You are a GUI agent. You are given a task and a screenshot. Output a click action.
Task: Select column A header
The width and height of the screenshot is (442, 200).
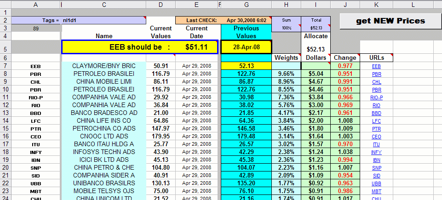coord(36,5)
